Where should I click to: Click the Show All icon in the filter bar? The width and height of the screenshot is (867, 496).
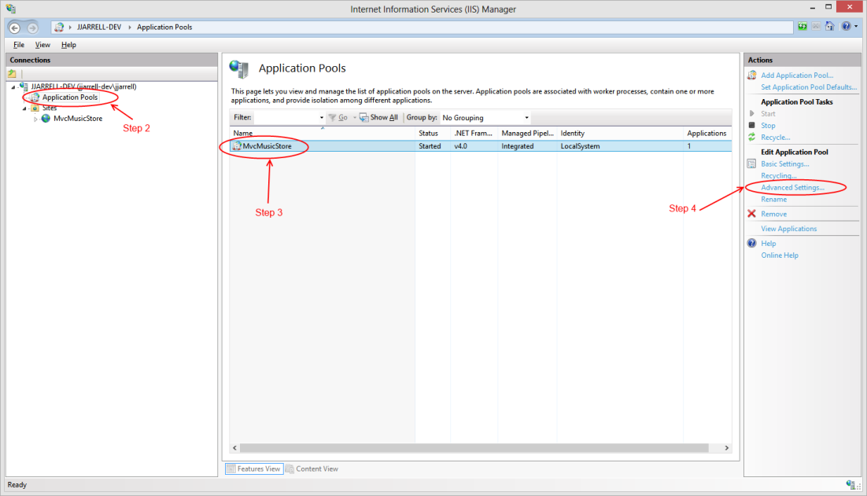click(x=363, y=118)
